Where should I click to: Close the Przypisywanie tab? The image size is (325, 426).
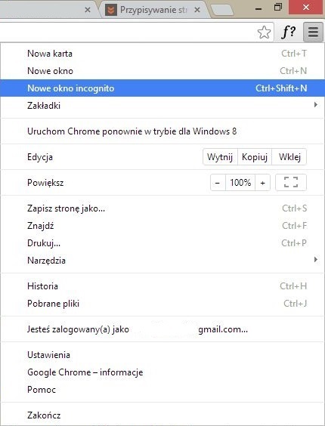click(197, 10)
